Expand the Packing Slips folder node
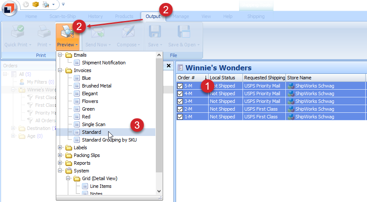The image size is (367, 202). tap(60, 155)
